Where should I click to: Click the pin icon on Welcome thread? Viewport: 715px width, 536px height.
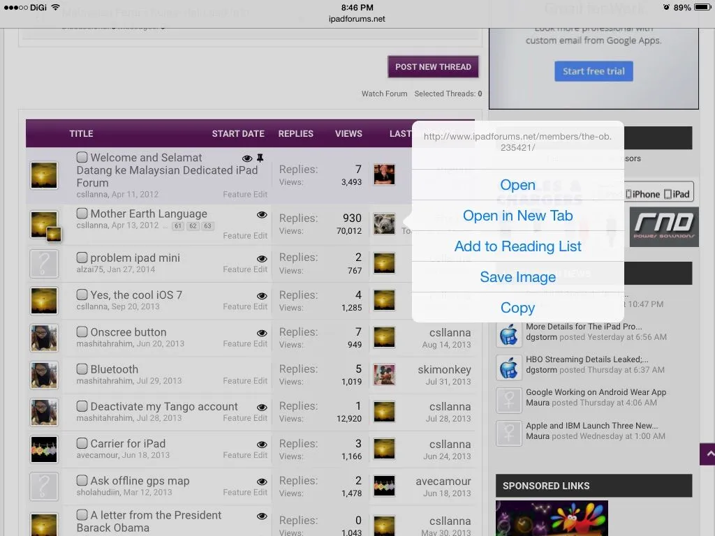click(260, 158)
